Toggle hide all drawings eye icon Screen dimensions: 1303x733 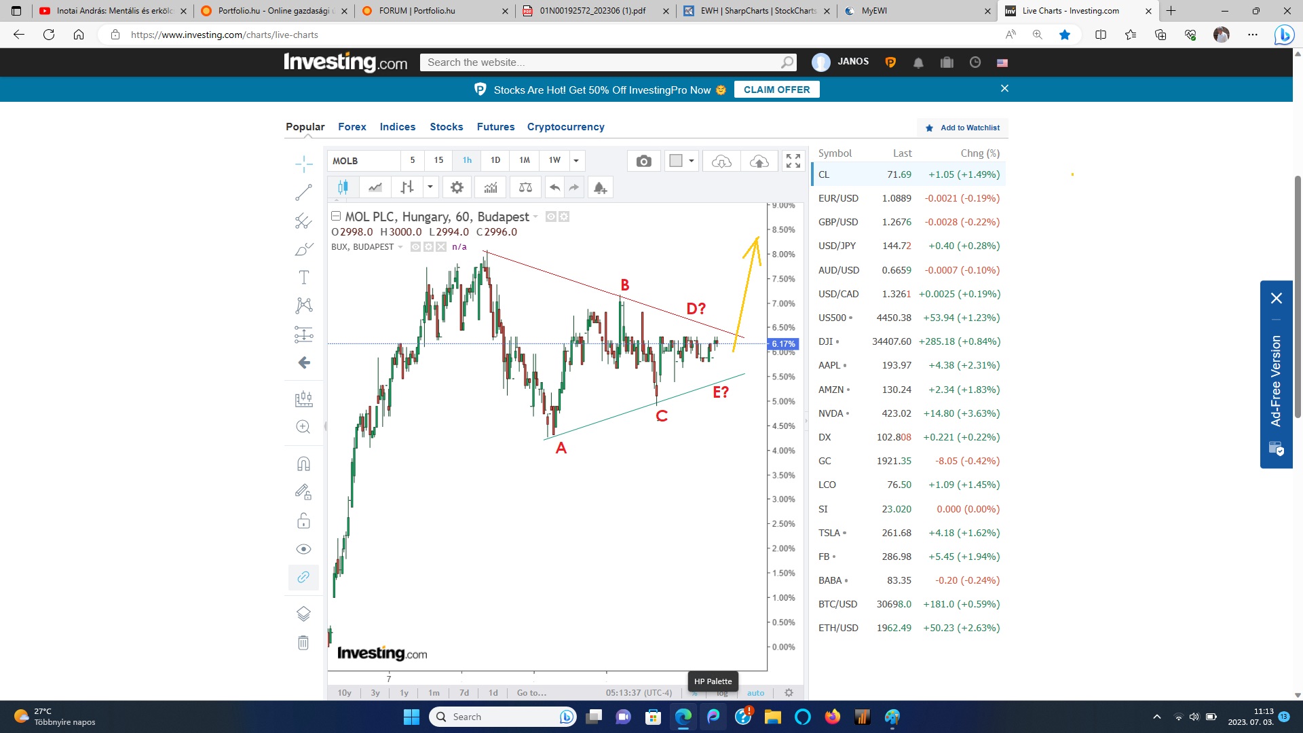pyautogui.click(x=303, y=549)
